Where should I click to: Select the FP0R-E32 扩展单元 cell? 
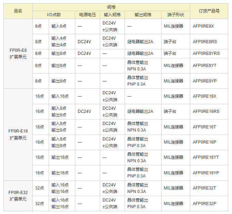click(18, 196)
